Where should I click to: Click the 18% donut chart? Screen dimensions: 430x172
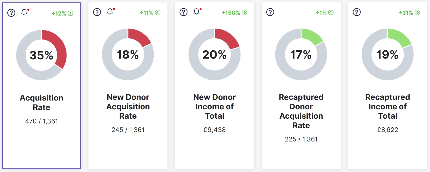click(x=128, y=54)
